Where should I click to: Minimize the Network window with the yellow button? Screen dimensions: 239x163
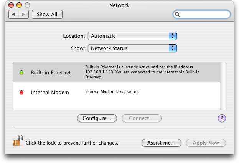19,5
